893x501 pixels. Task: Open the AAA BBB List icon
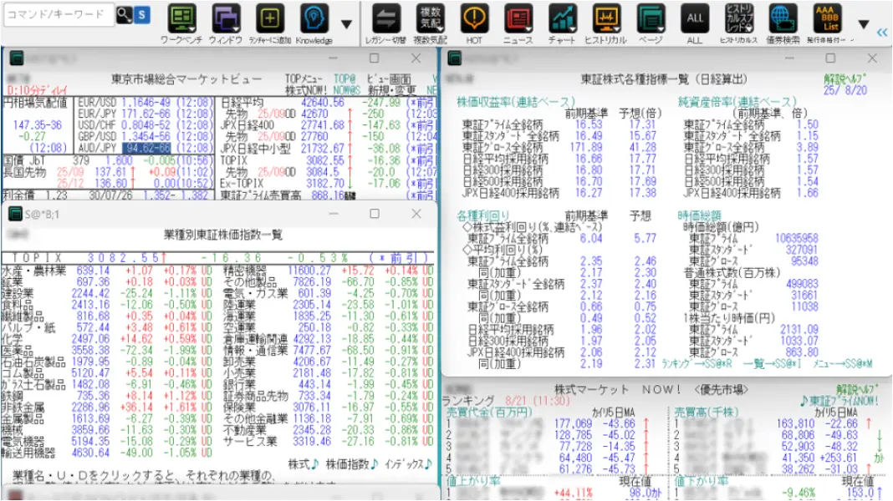[827, 18]
